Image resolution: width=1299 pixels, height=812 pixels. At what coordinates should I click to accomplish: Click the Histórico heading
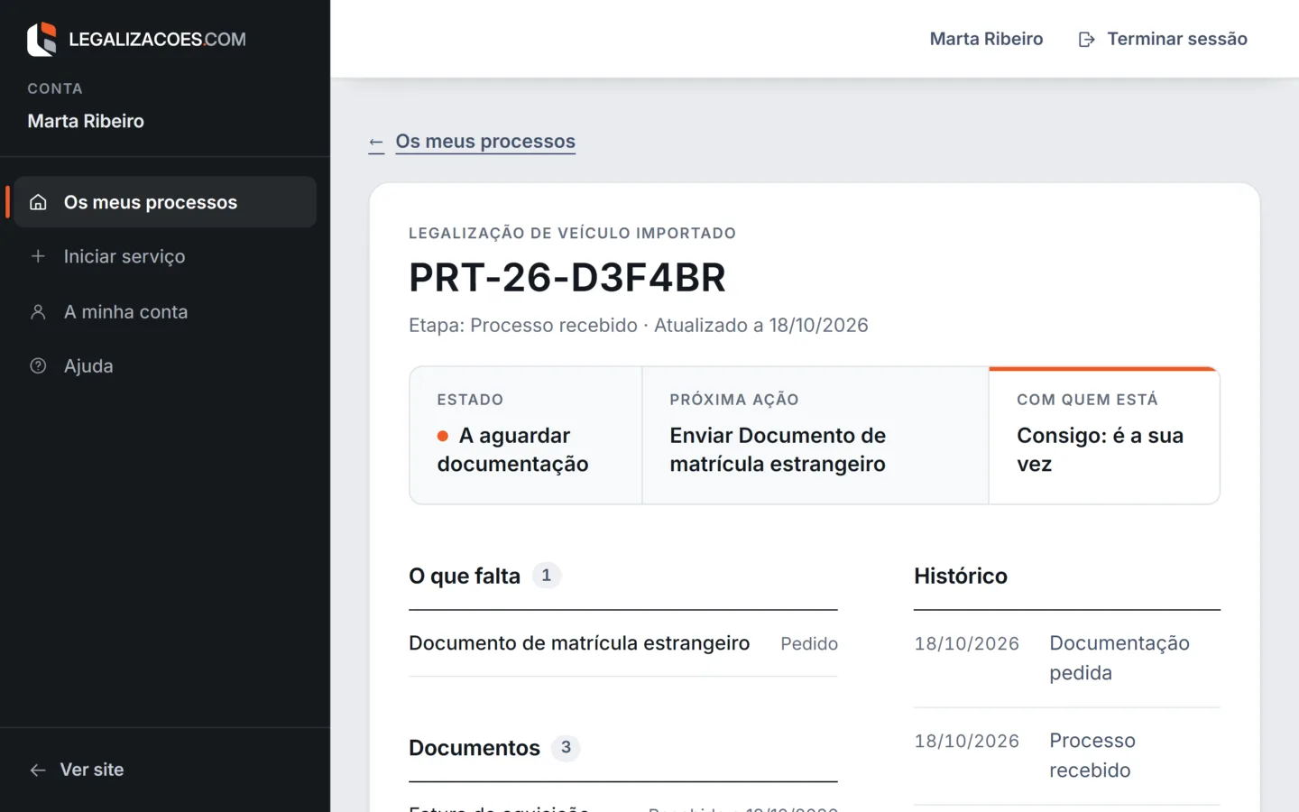click(960, 576)
